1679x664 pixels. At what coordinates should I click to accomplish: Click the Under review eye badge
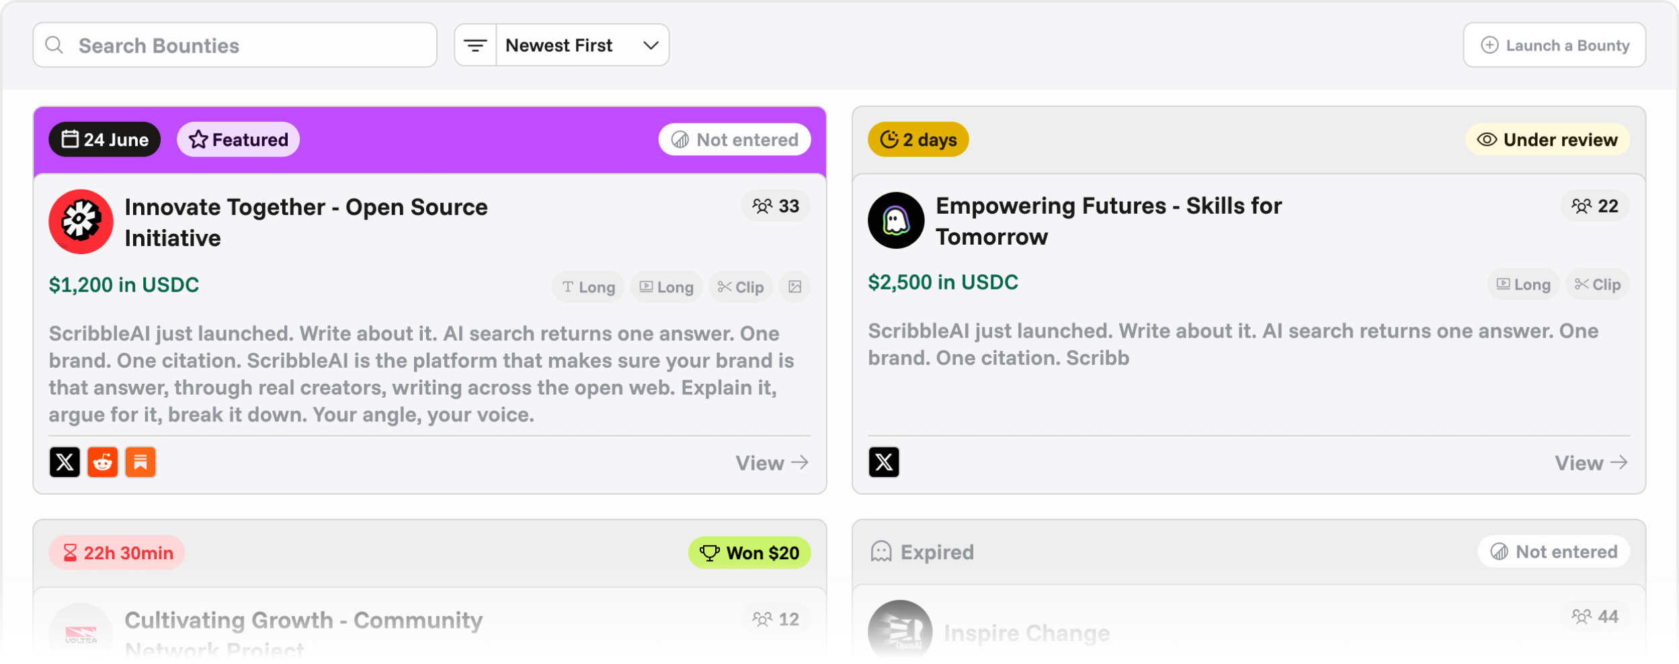[x=1547, y=139]
